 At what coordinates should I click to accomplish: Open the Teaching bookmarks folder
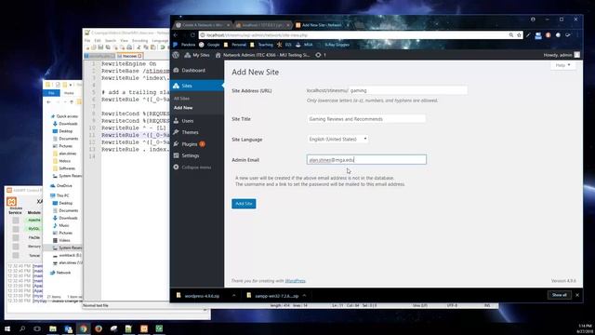coord(261,45)
